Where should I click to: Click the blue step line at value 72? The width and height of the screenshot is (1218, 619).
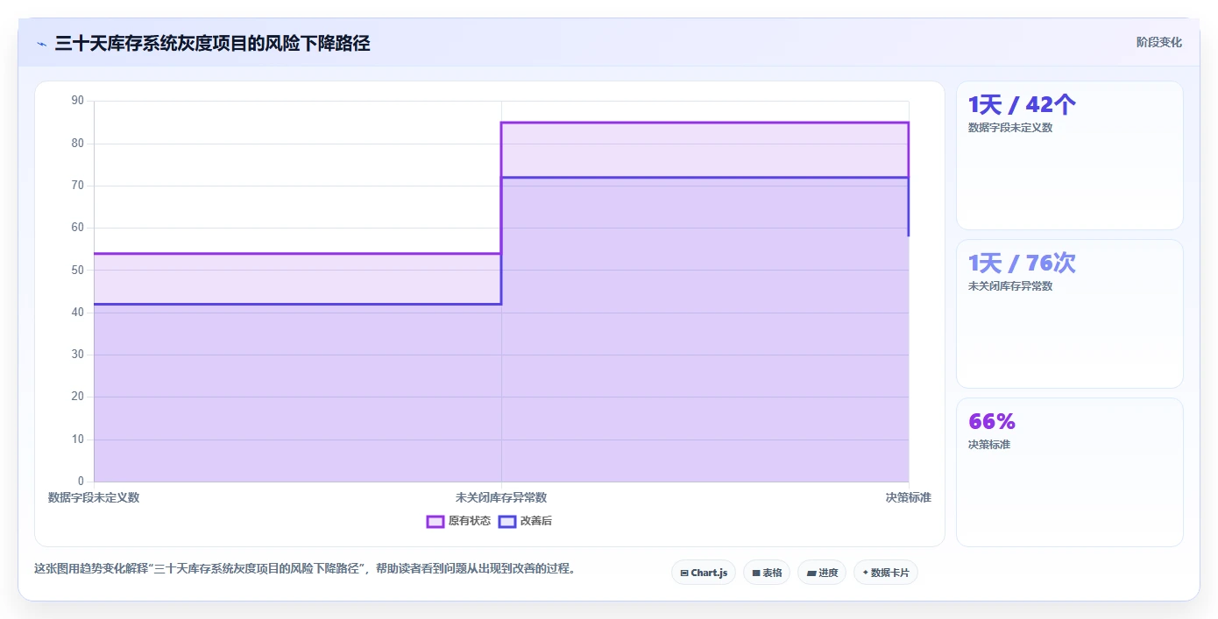[705, 178]
